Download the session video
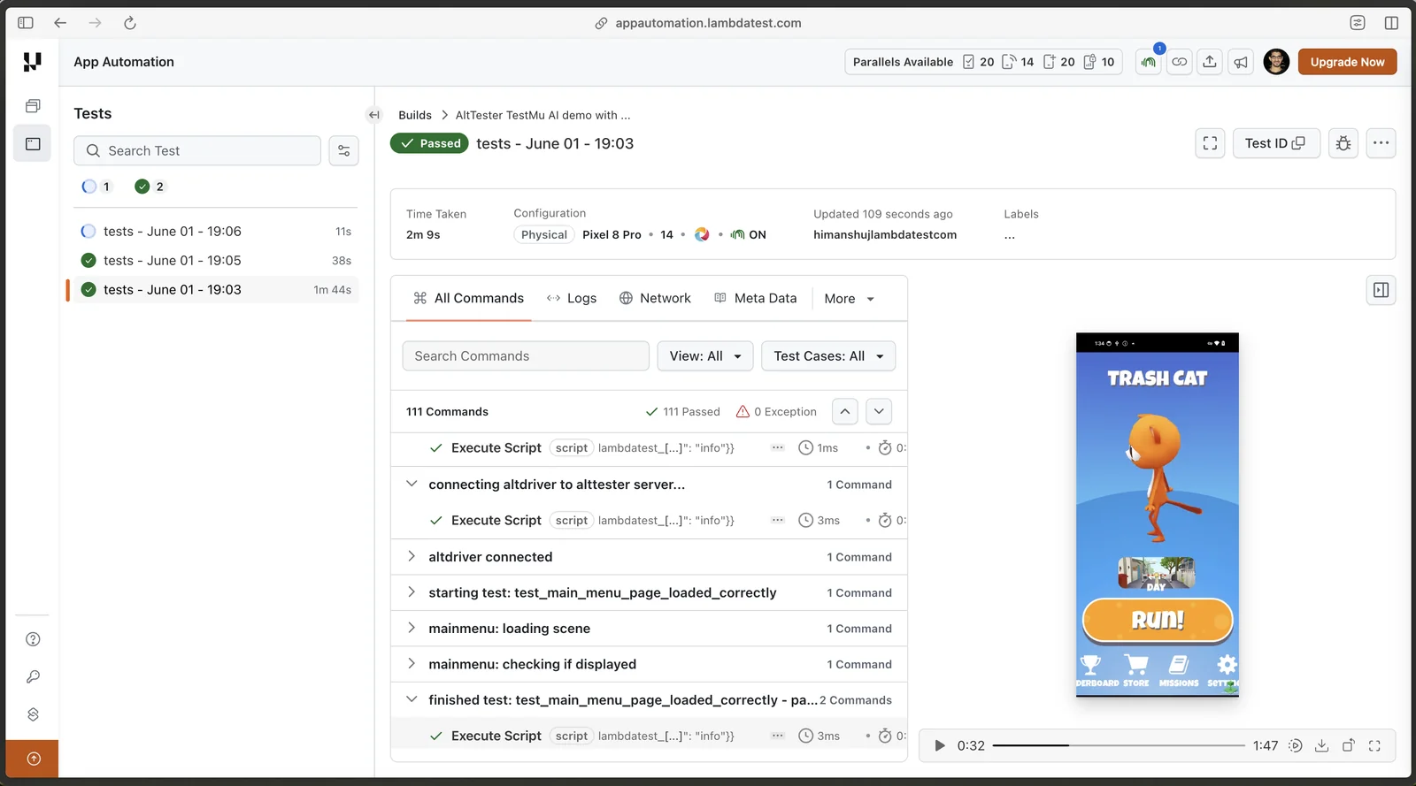The image size is (1416, 786). point(1321,745)
